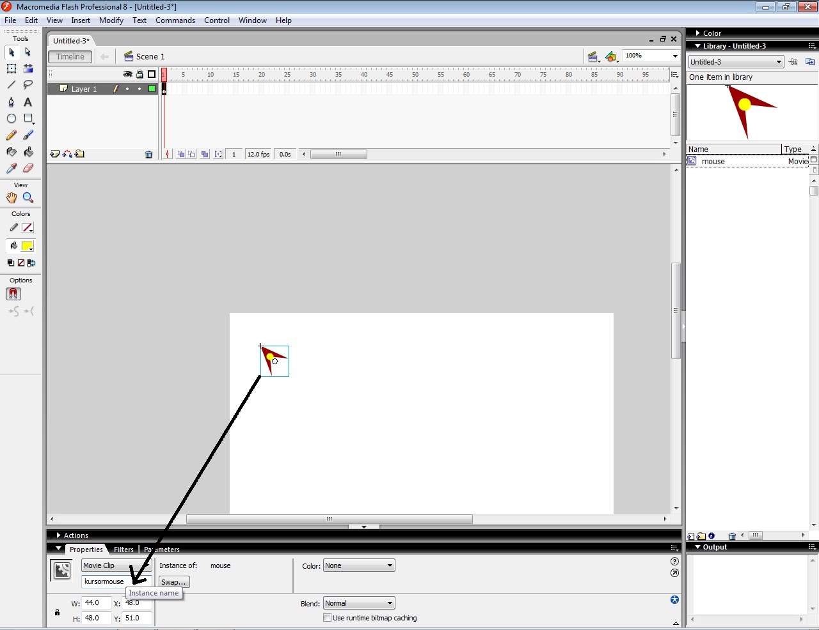
Task: Select the Ink Bottle tool
Action: coord(12,152)
